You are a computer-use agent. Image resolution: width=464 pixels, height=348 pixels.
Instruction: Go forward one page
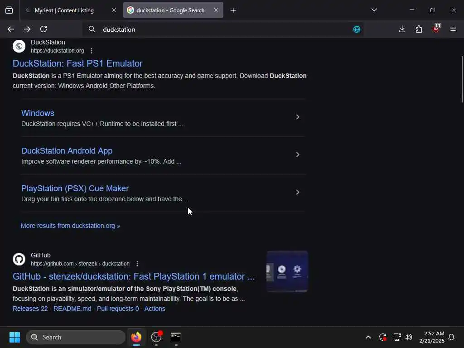coord(27,29)
